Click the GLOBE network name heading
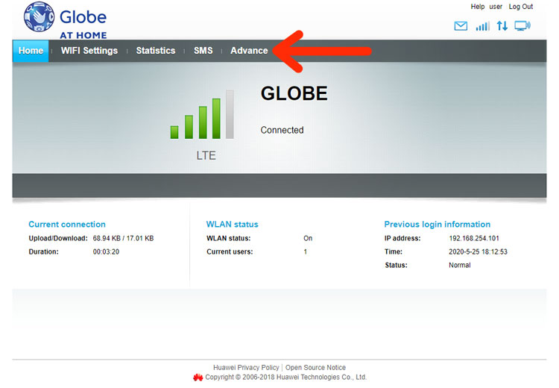This screenshot has height=388, width=559. [x=294, y=93]
